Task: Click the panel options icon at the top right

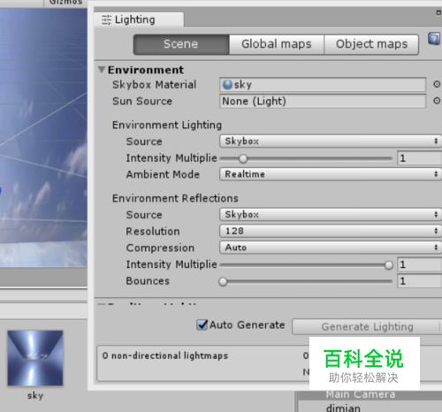Action: coord(438,12)
